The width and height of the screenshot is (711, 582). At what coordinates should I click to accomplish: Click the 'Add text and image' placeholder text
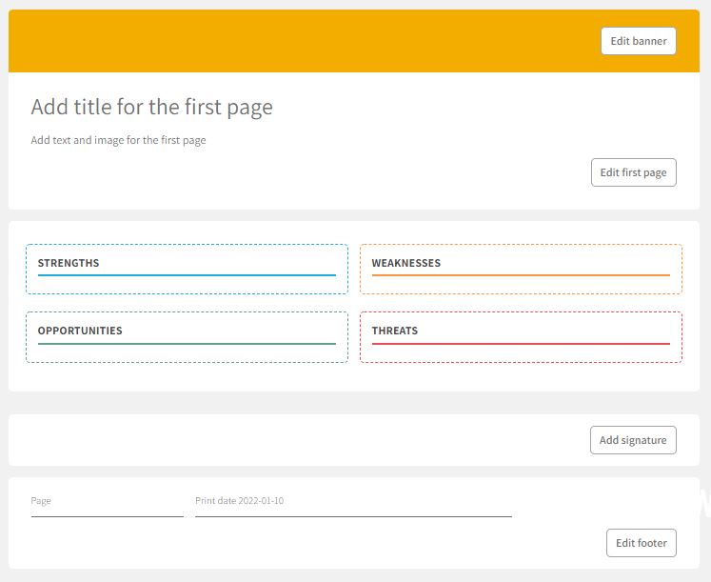tap(118, 140)
